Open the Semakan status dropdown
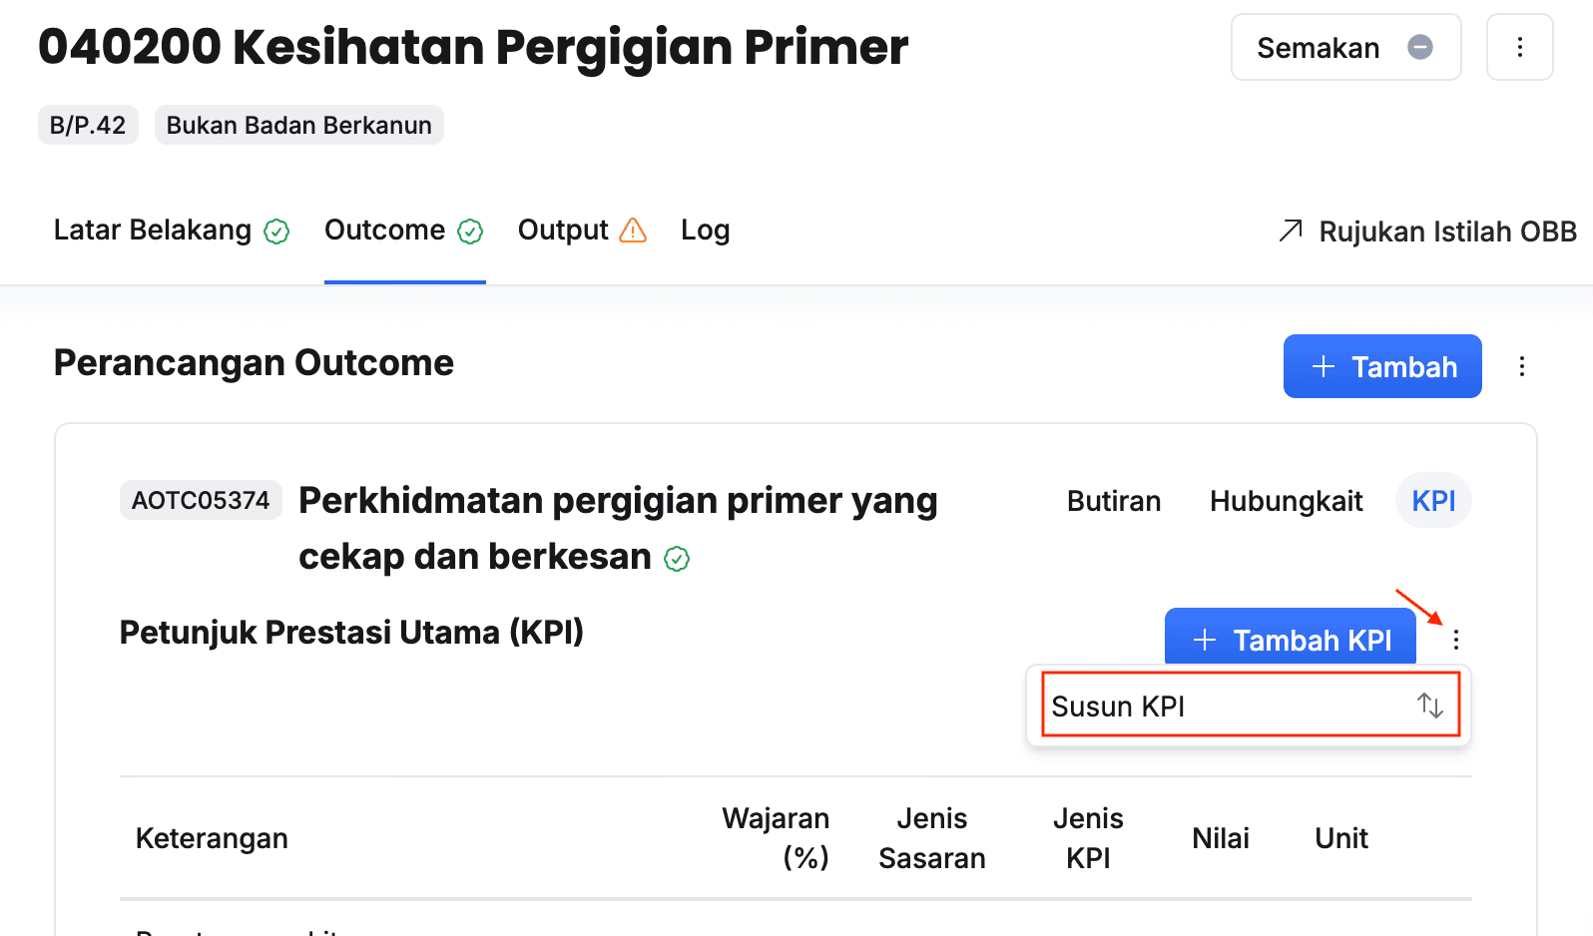This screenshot has width=1593, height=936. pos(1344,47)
